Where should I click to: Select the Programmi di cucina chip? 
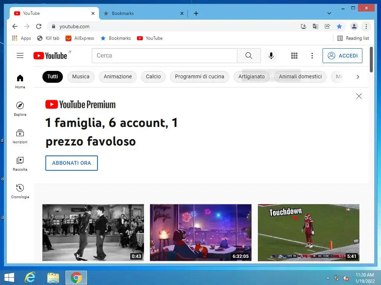(x=199, y=76)
